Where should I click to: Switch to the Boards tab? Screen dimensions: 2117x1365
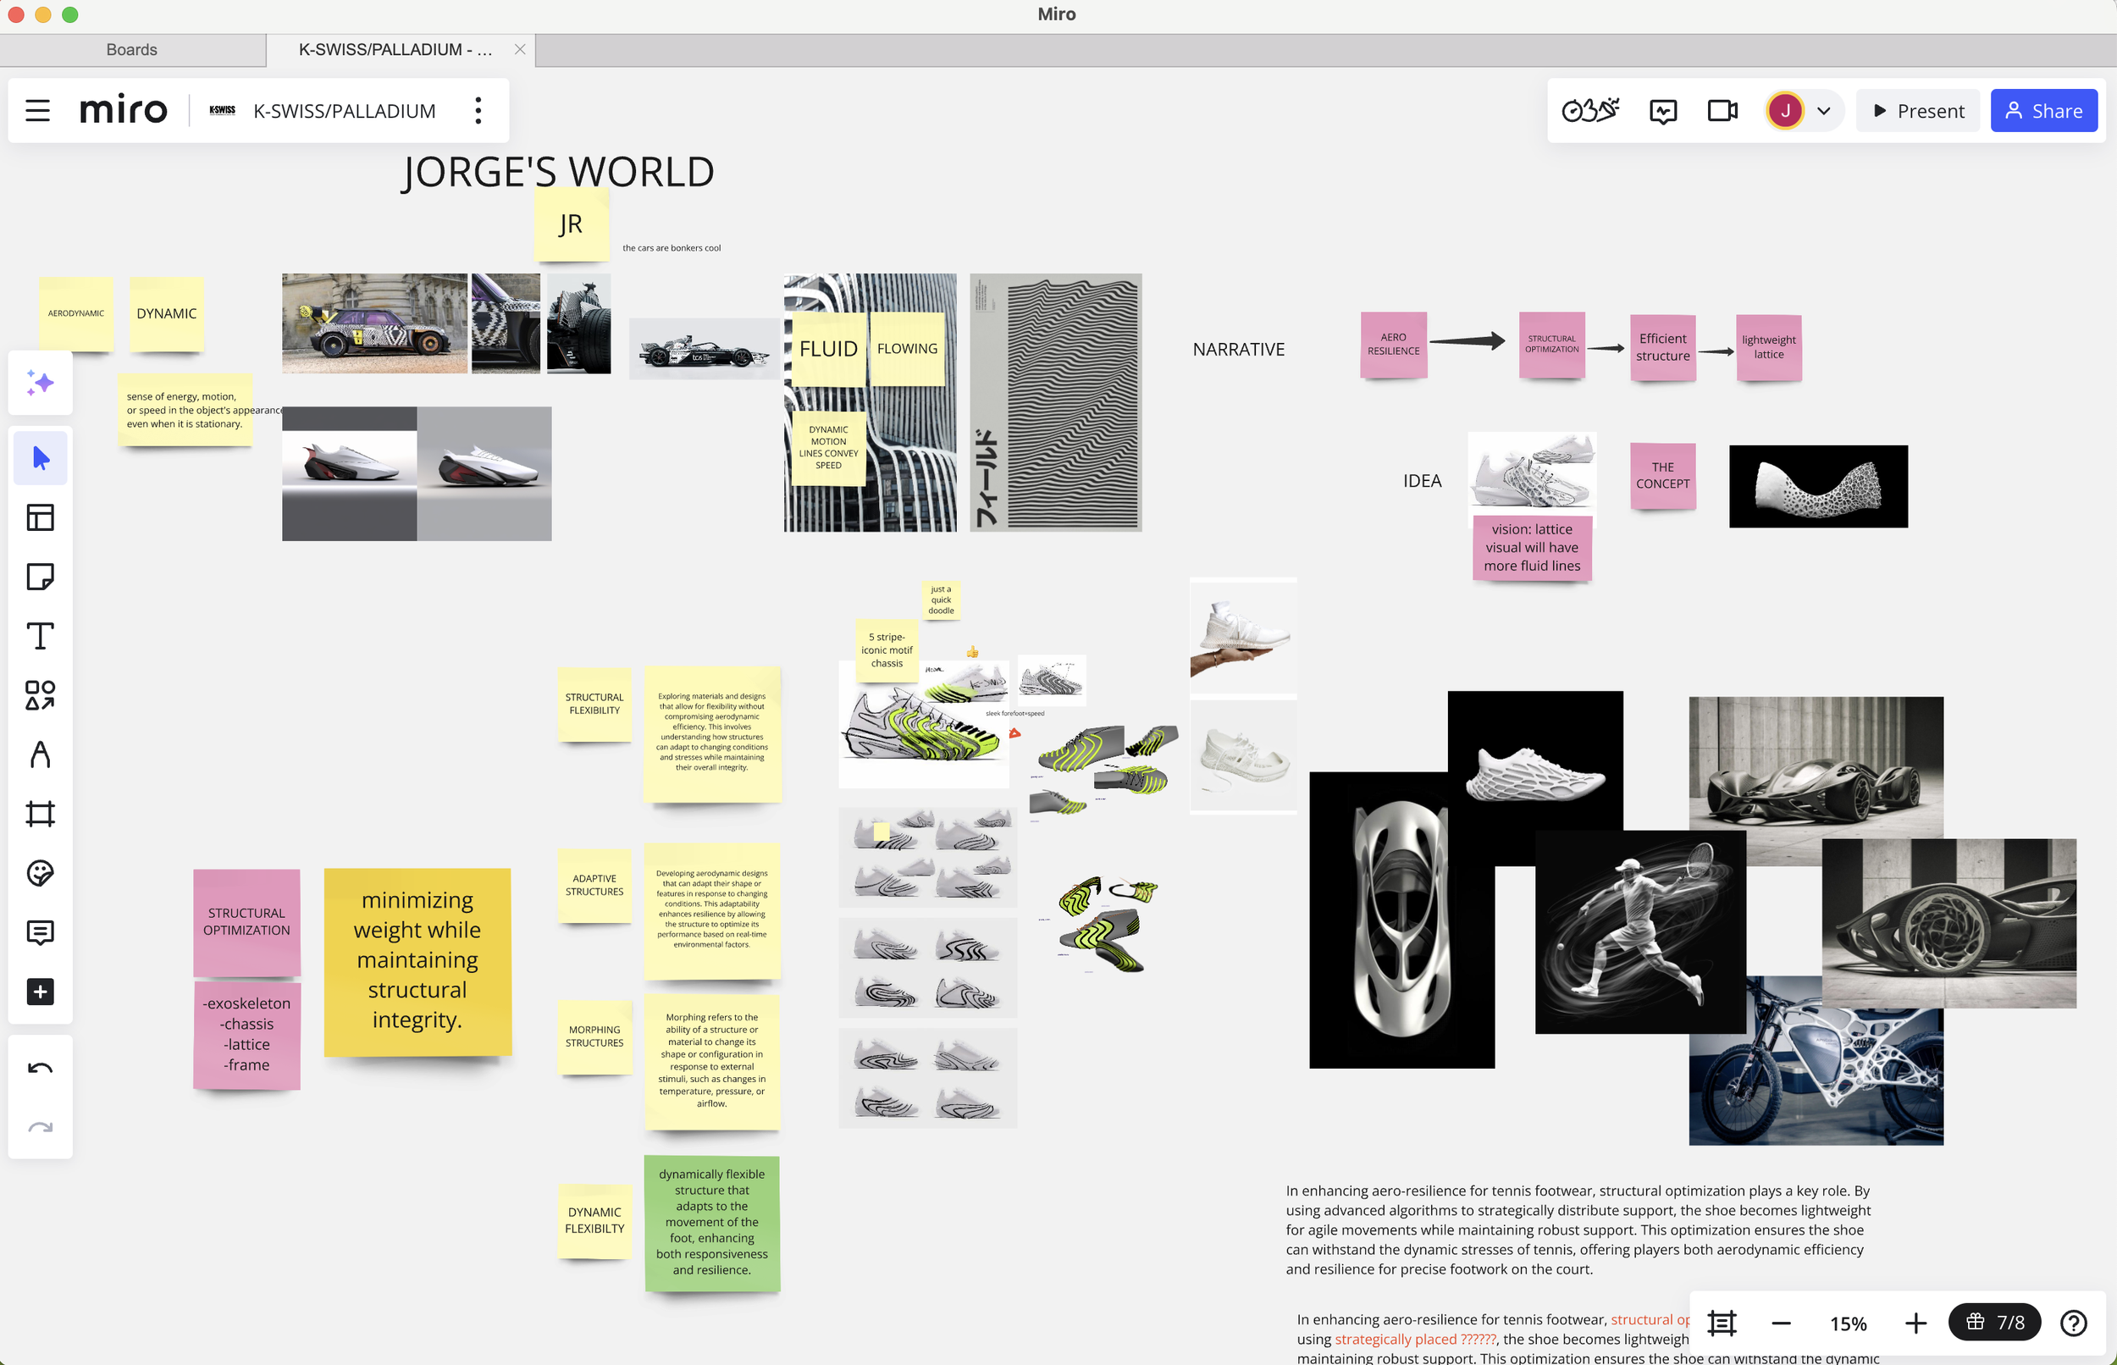(x=132, y=50)
